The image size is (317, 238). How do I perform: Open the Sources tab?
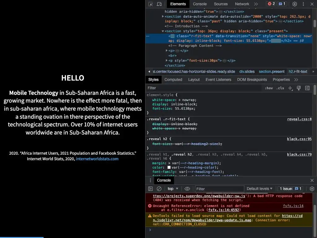coord(221,4)
